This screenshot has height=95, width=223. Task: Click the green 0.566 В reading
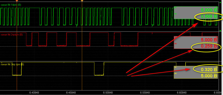tap(209, 16)
